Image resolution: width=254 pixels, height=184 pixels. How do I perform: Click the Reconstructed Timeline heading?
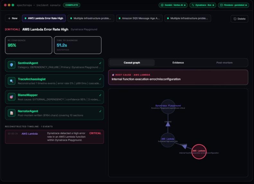click(x=29, y=127)
